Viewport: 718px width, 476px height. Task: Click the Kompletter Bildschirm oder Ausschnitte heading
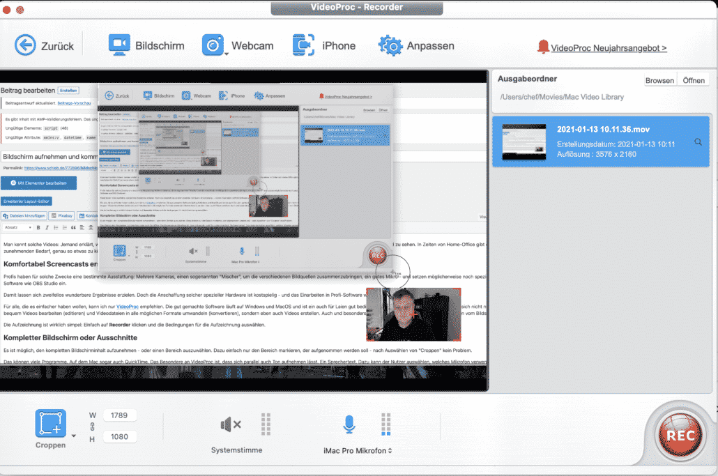coord(70,338)
